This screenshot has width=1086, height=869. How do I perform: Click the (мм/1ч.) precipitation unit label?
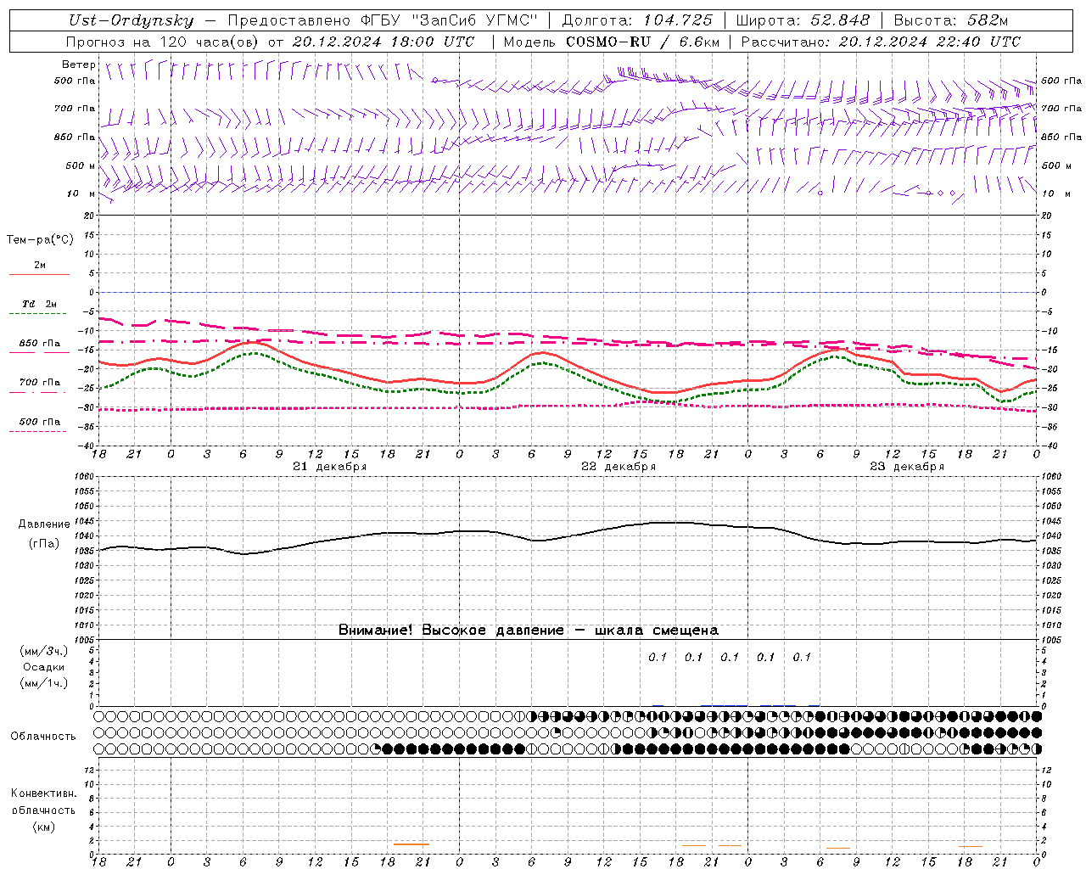click(44, 683)
